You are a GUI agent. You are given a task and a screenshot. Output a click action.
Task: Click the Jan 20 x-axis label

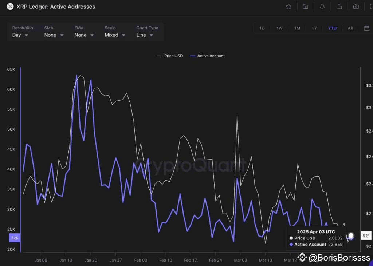pos(91,260)
